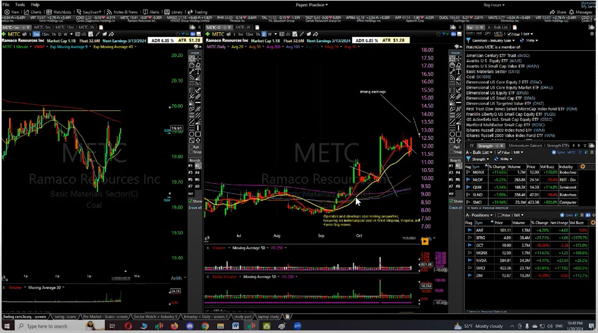598x333 pixels.
Task: Select the 1h timeframe on left chart
Action: pyautogui.click(x=54, y=34)
